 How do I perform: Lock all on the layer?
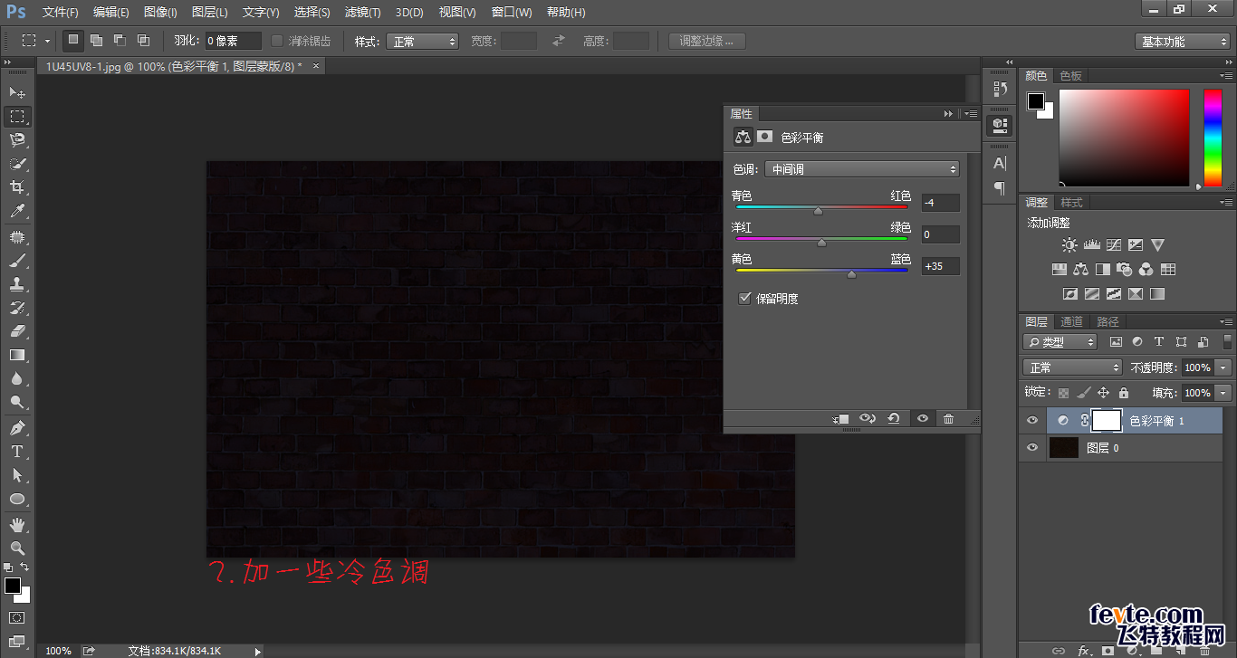1124,393
